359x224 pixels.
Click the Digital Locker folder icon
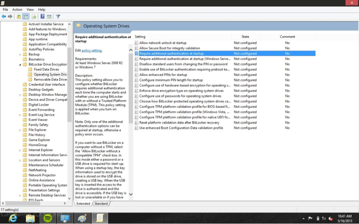coord(25,105)
